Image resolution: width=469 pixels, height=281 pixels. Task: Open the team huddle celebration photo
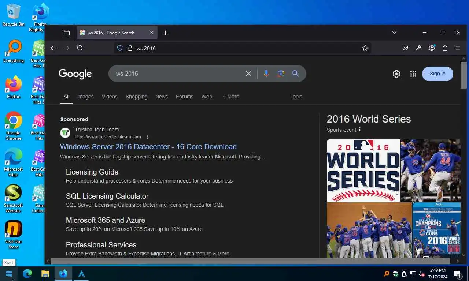(x=369, y=230)
